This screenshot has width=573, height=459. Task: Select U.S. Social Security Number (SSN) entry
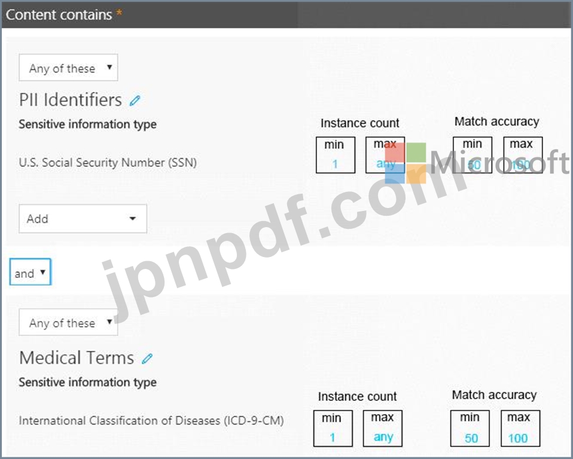[108, 163]
